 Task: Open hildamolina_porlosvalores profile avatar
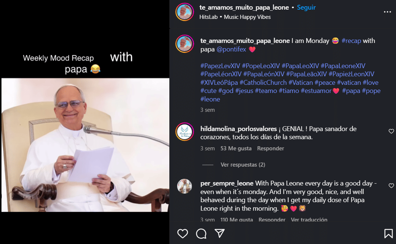click(185, 131)
